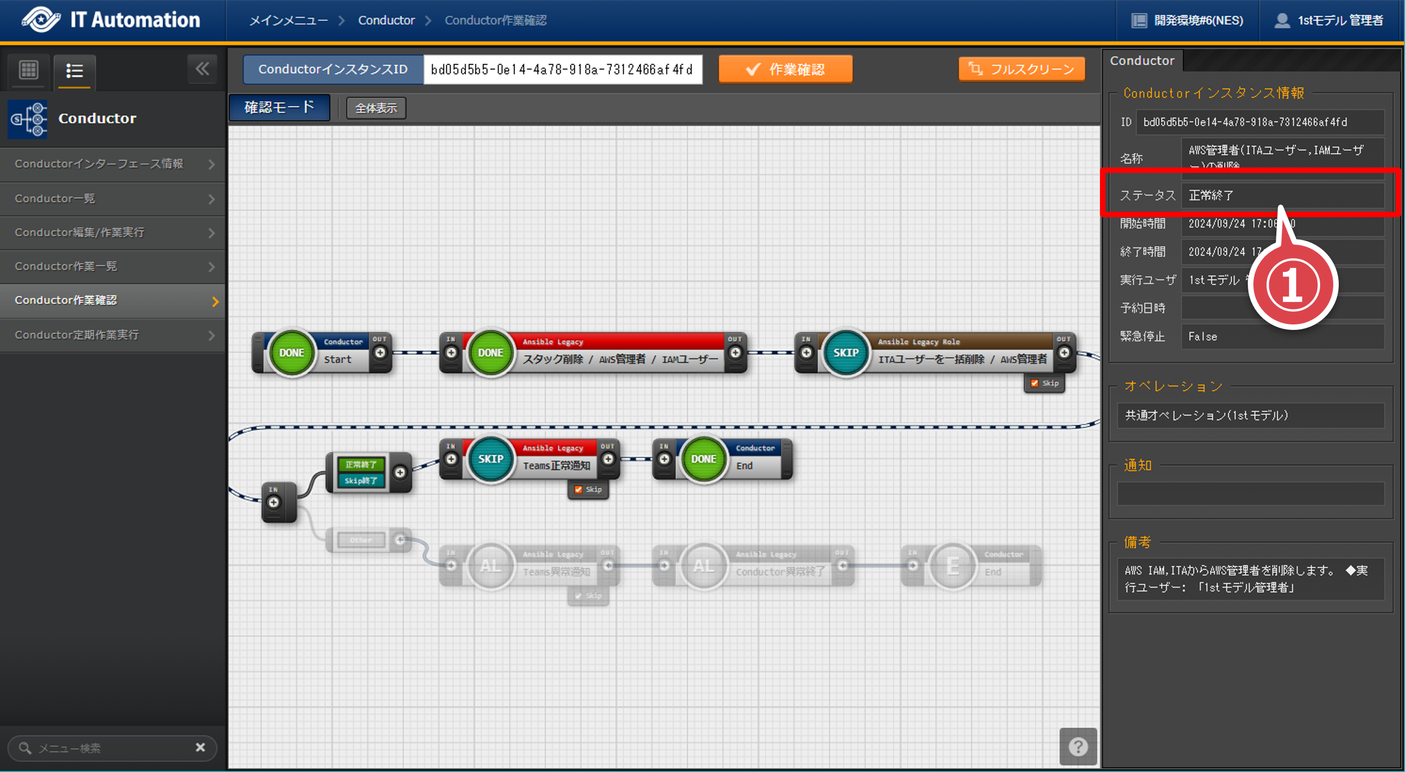Toggle Skip checkbox under Teams正常通知 node
The image size is (1405, 772).
pyautogui.click(x=578, y=489)
